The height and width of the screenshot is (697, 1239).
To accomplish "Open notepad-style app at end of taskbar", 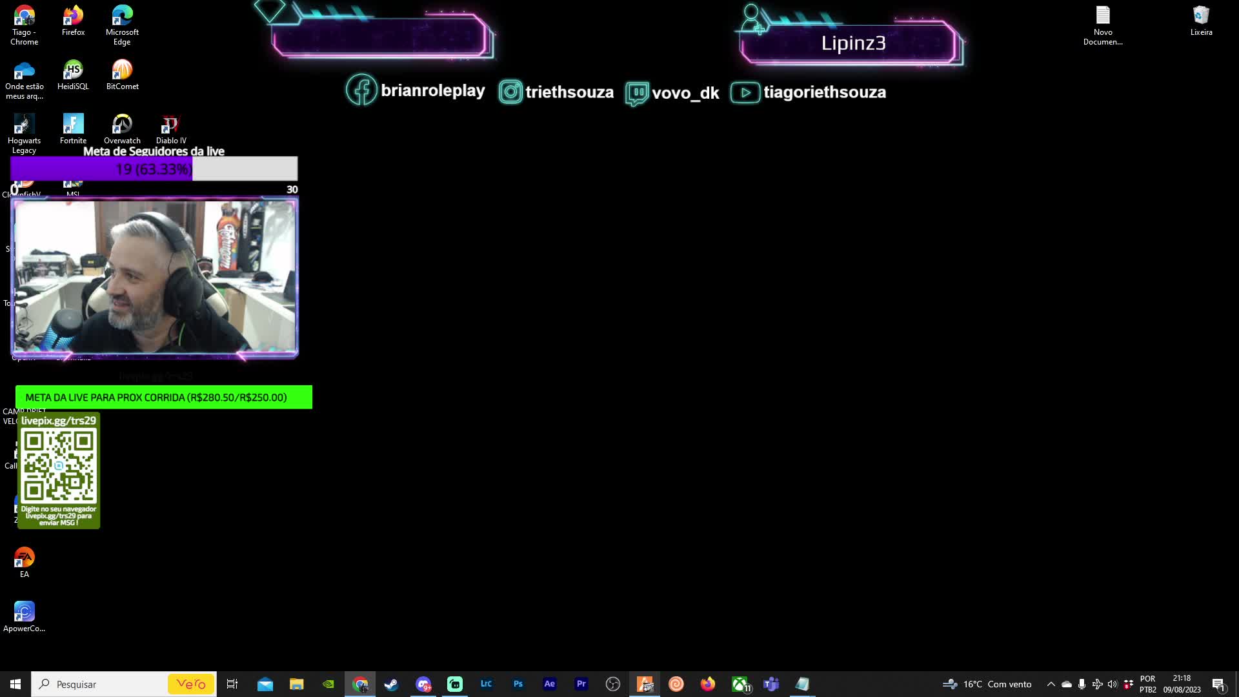I will (x=802, y=684).
